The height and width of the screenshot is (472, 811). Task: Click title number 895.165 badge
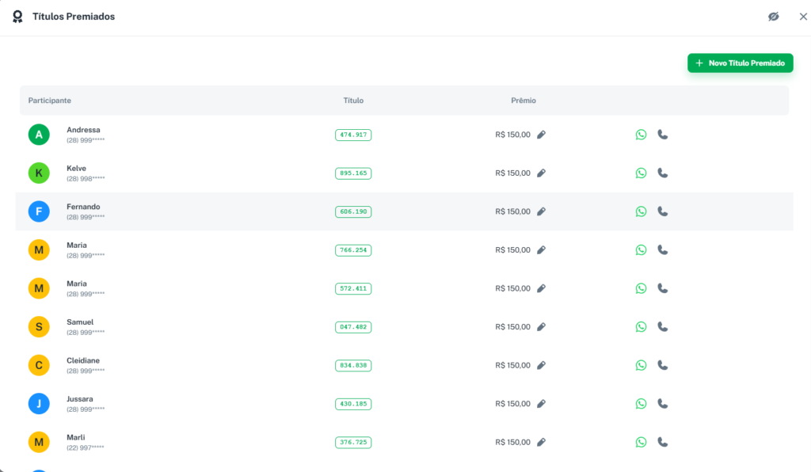coord(353,173)
